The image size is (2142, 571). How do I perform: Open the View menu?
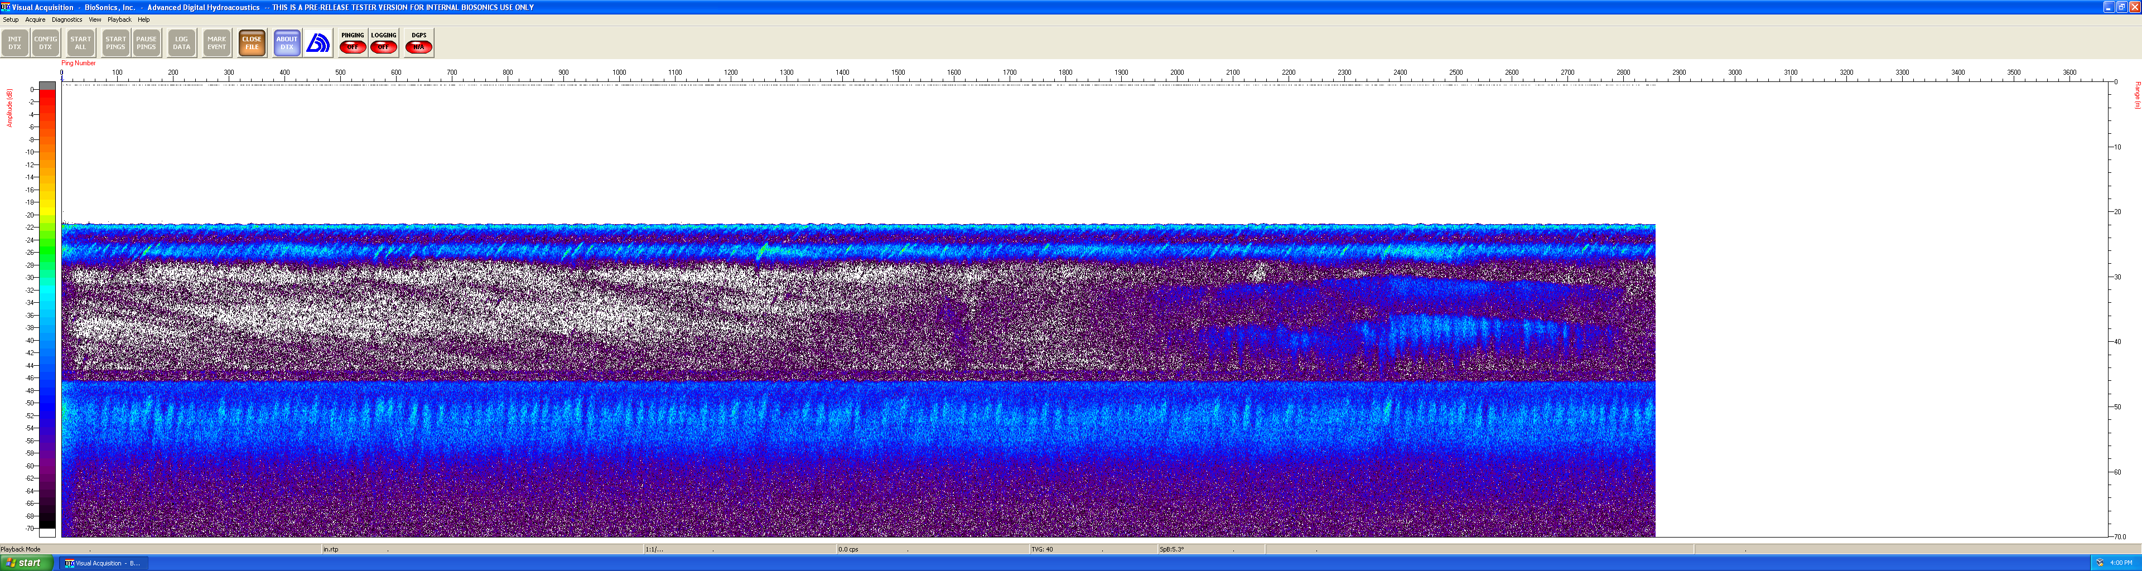click(95, 19)
